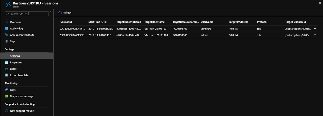Viewport: 323px width, 116px height.
Task: Click the Diagnostics settings icon
Action: pos(7,96)
